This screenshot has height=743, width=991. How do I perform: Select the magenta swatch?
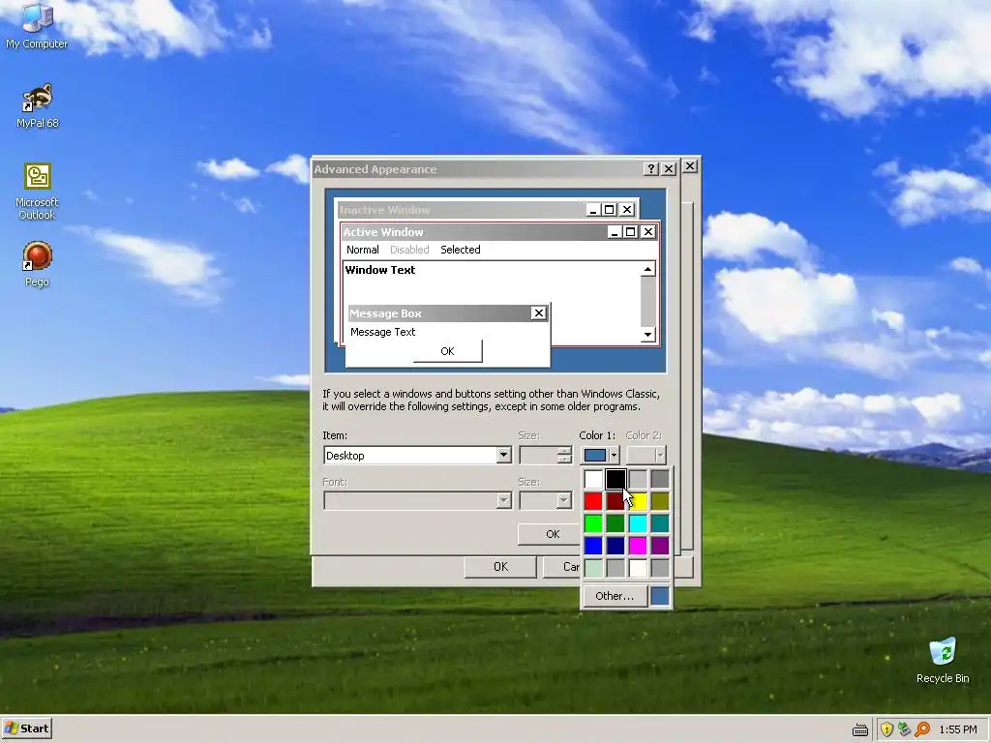point(637,546)
